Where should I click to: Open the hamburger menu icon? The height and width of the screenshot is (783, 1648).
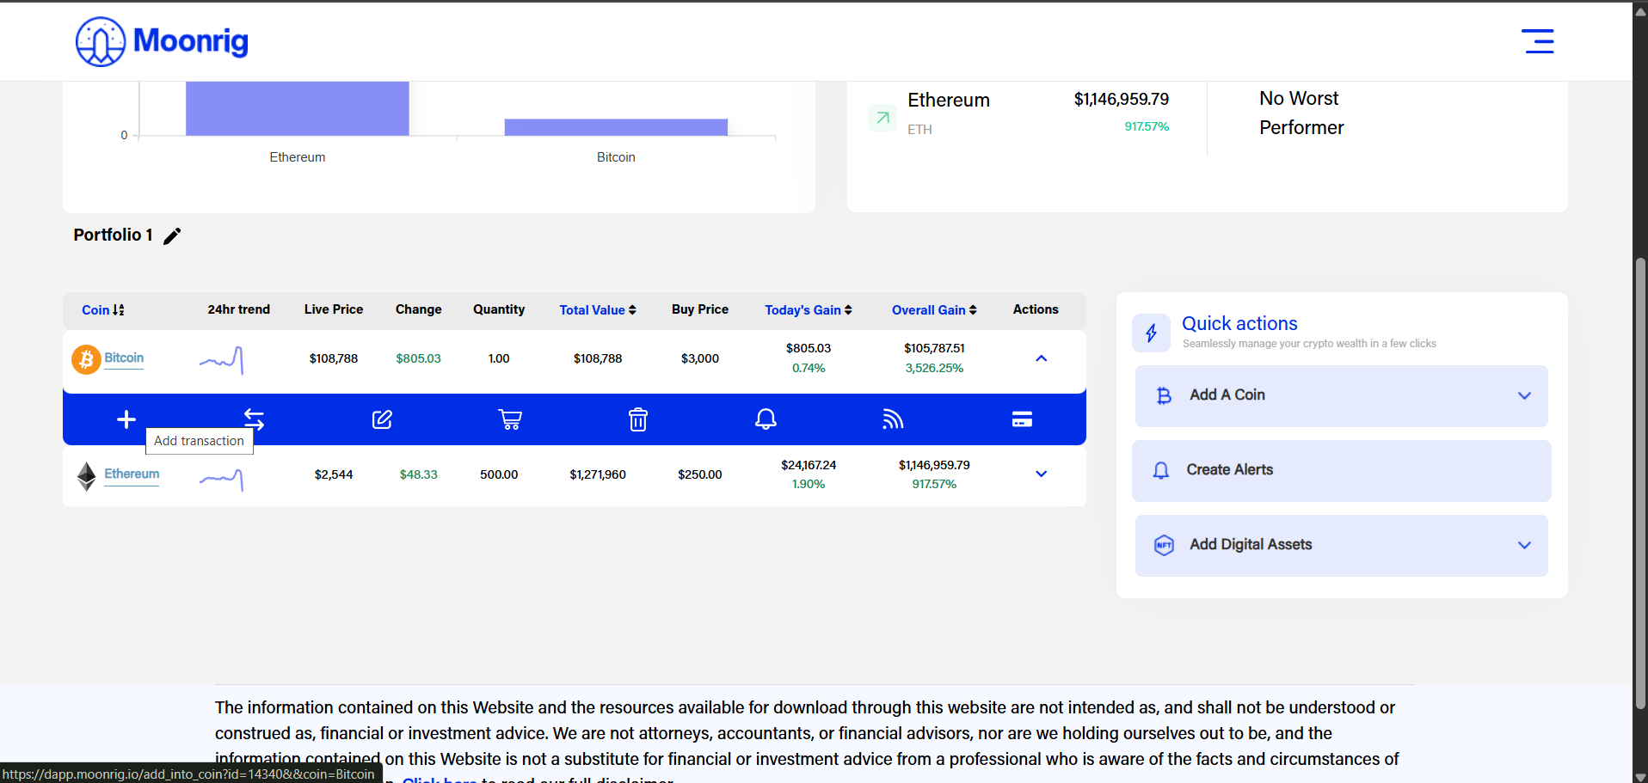[x=1538, y=41]
